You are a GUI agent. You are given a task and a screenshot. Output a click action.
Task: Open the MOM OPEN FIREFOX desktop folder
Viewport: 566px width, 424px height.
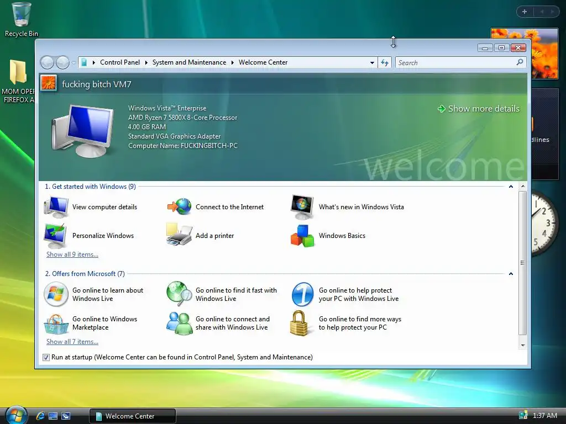pos(18,81)
